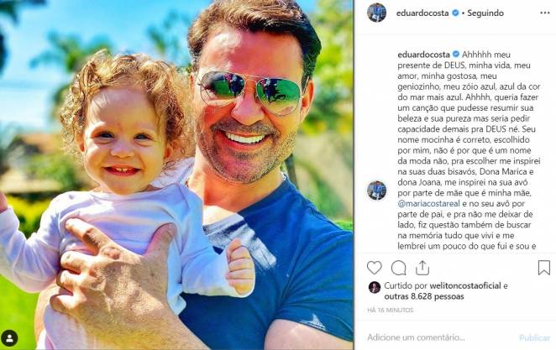Click the Publicar button
The image size is (556, 350).
pos(534,337)
